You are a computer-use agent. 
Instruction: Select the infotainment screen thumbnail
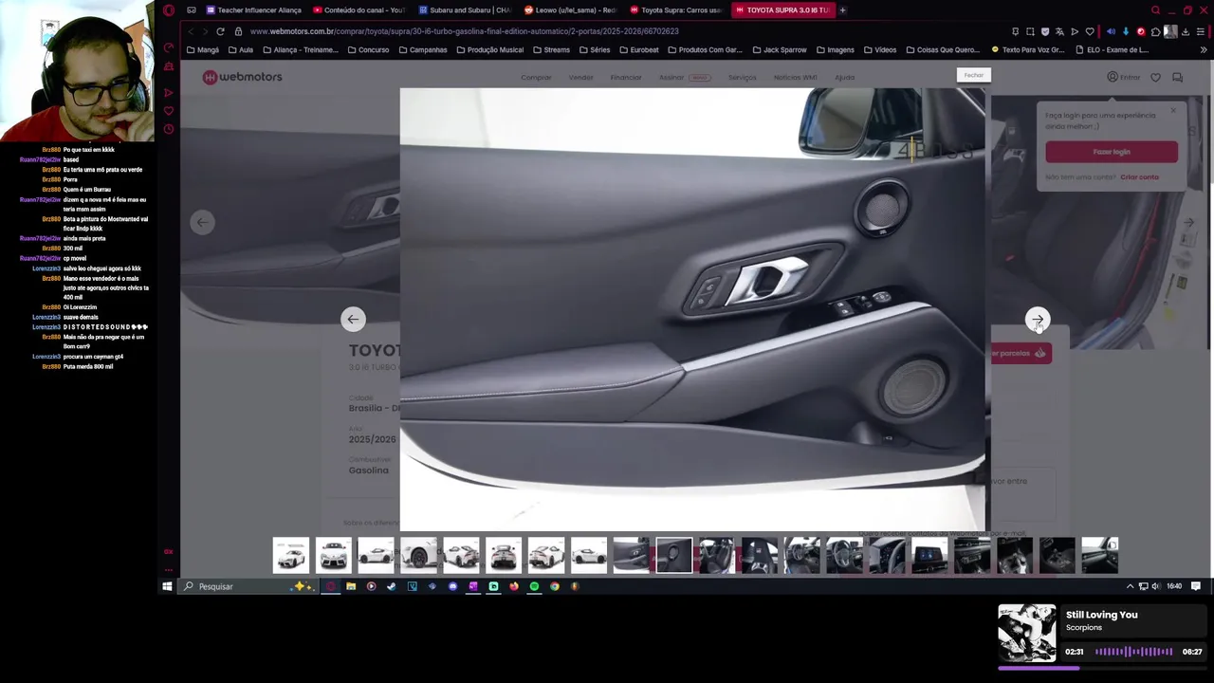(929, 555)
